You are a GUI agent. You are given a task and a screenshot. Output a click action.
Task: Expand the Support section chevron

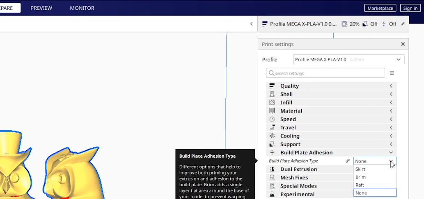coord(391,144)
